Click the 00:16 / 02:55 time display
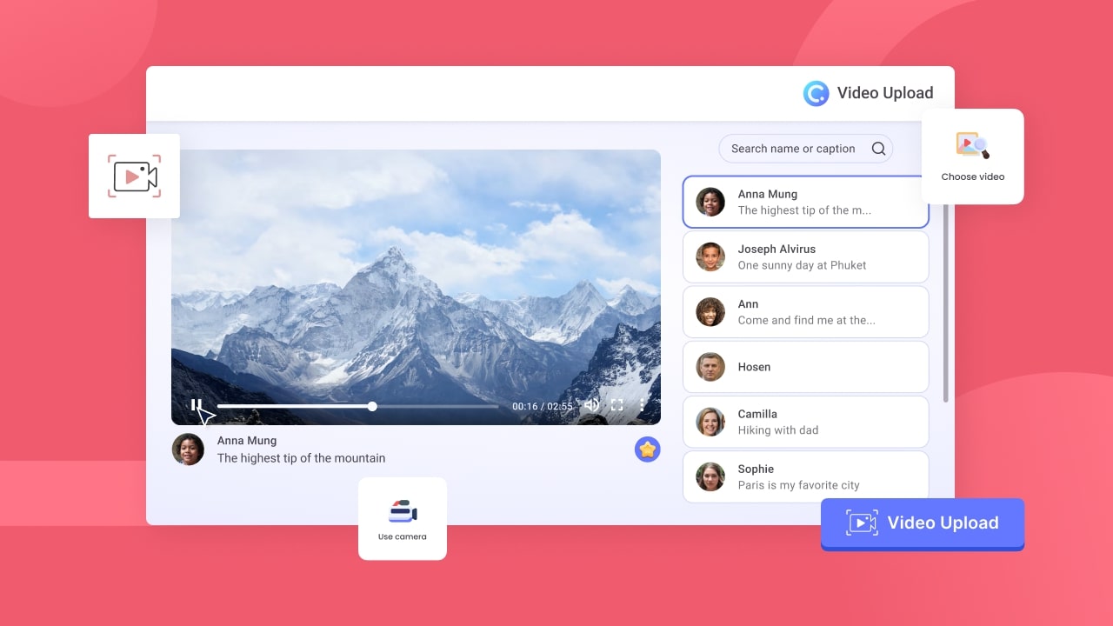Image resolution: width=1113 pixels, height=626 pixels. click(542, 406)
